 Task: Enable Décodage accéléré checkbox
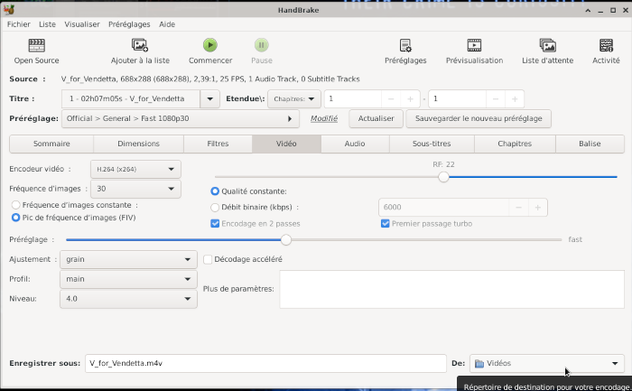pyautogui.click(x=209, y=259)
